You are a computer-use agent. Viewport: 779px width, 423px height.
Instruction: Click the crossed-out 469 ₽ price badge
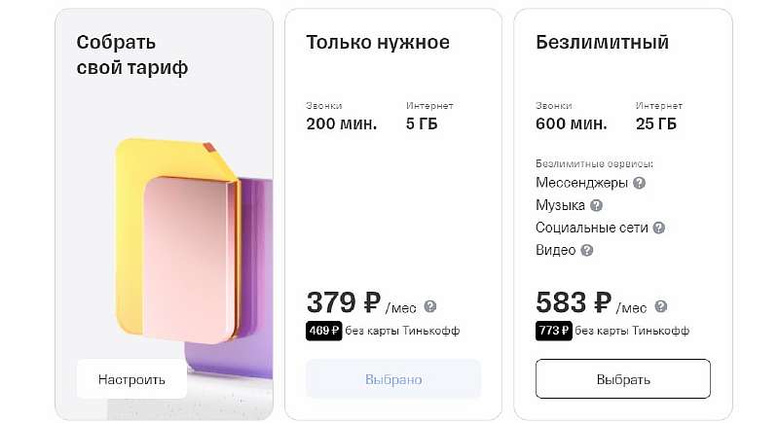point(324,331)
